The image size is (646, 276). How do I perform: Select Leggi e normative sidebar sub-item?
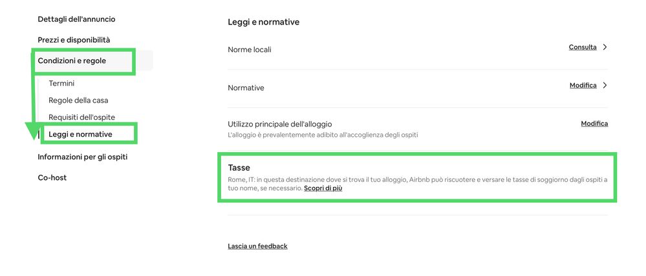coord(80,134)
